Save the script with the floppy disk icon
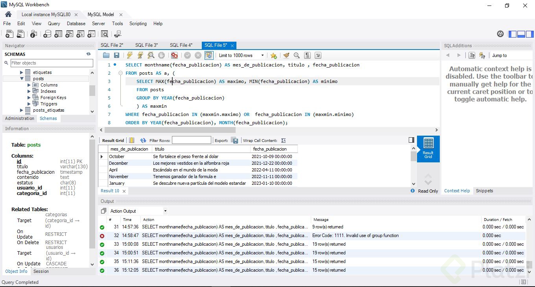 click(x=116, y=55)
